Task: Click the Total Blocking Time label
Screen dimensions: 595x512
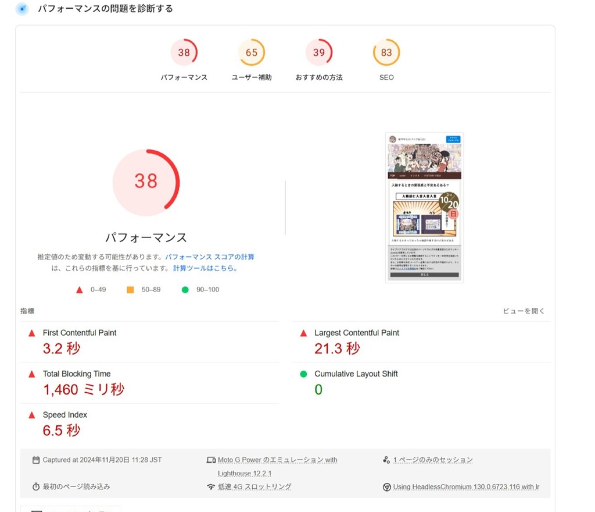Action: pyautogui.click(x=77, y=374)
